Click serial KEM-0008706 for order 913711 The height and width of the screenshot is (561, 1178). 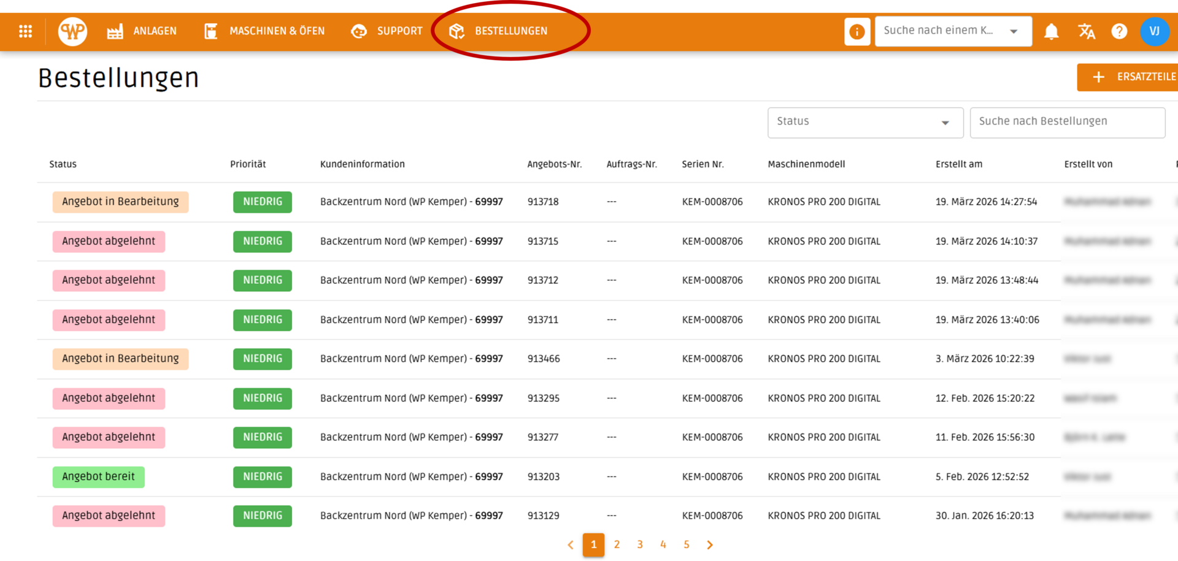point(712,320)
